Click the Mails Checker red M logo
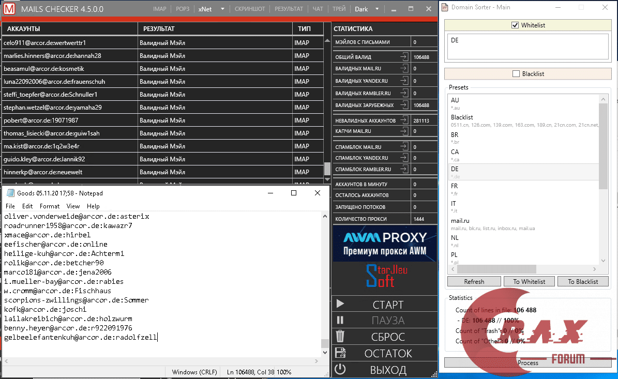Viewport: 618px width, 379px height. pos(9,9)
